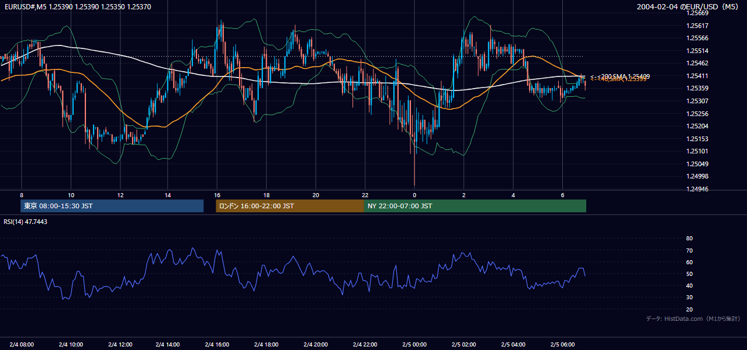Screen dimensions: 747x350
Task: Click RSI scale value 40
Action: point(689,285)
